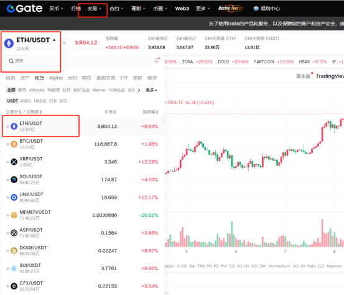Click the pin icon beside the search box

point(156,60)
